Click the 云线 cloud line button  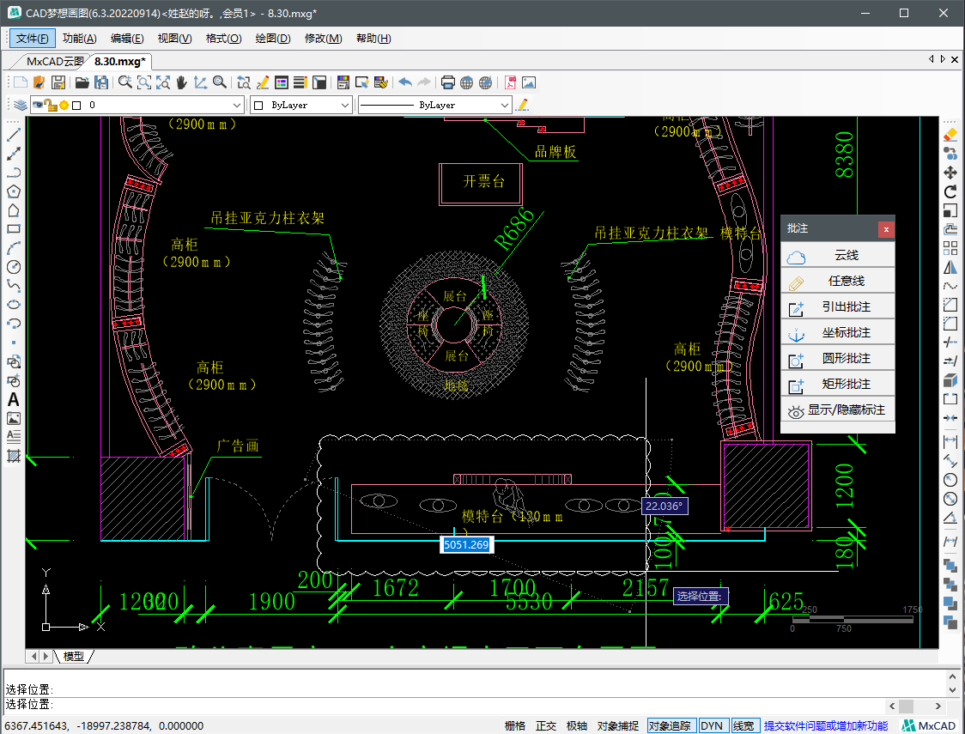[x=838, y=255]
